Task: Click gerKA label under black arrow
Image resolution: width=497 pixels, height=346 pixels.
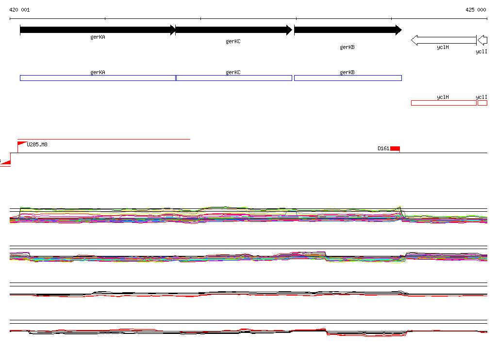Action: tap(98, 37)
